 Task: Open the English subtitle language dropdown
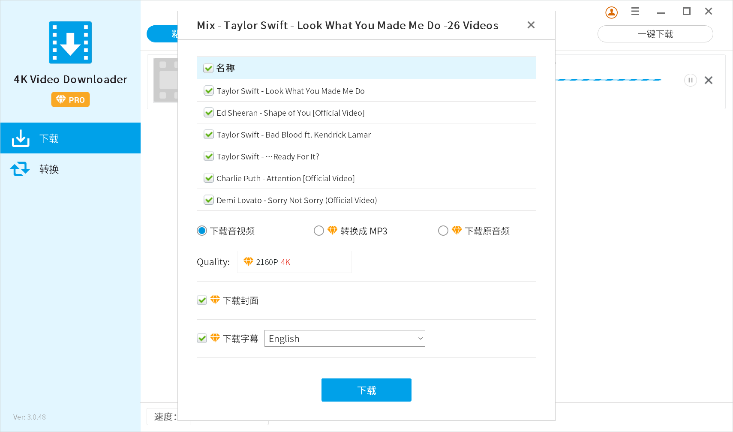[x=345, y=339]
